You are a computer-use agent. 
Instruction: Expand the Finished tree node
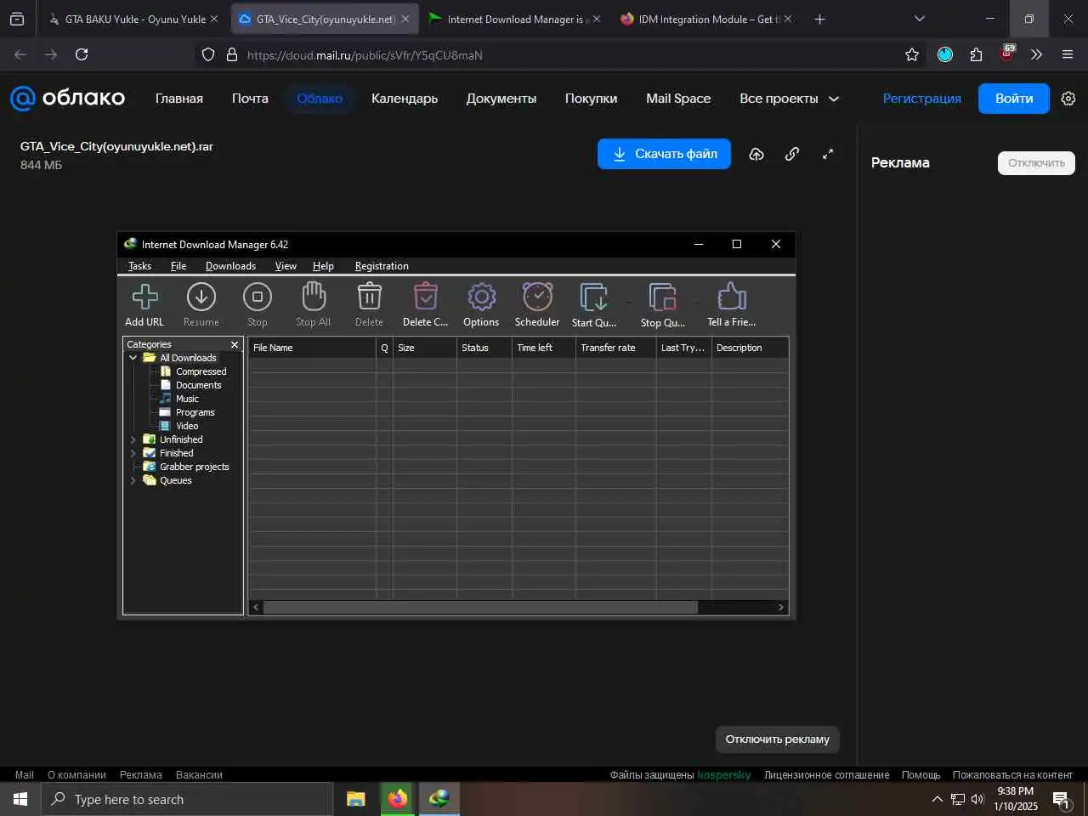coord(133,453)
